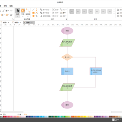Apply the first darkest style preset
Image resolution: width=122 pixels, height=122 pixels.
(x=72, y=12)
